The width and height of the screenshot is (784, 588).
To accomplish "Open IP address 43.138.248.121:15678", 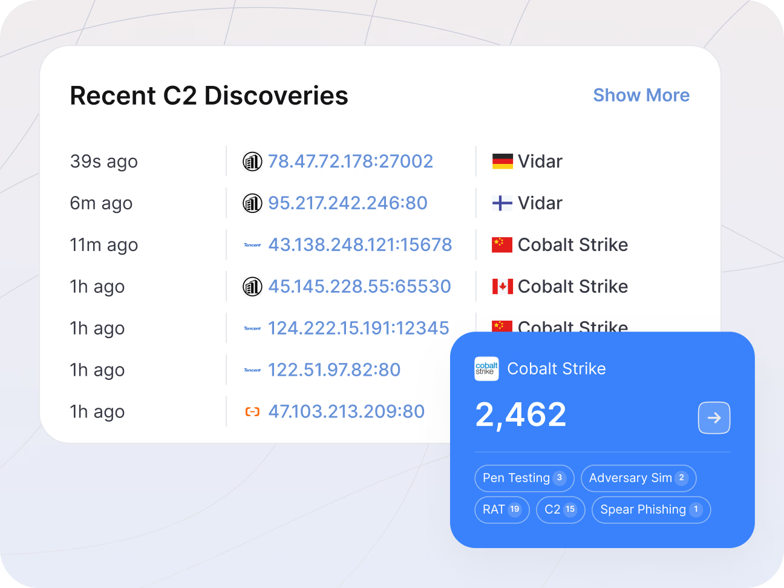I will (x=360, y=244).
